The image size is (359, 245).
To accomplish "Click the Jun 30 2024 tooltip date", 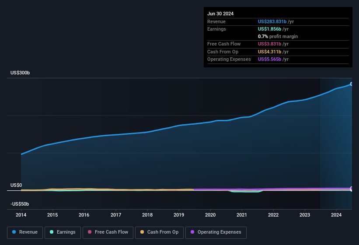I will (220, 14).
